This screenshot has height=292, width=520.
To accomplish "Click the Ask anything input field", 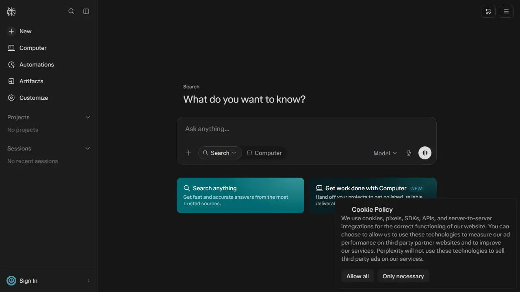I will click(x=307, y=129).
